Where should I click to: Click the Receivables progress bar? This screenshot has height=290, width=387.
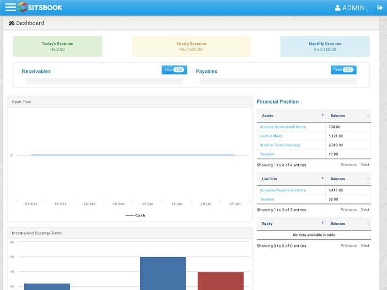coord(104,82)
